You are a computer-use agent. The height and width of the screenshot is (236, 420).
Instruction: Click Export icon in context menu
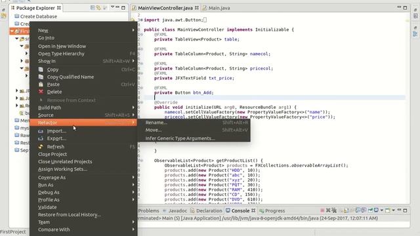tap(41, 138)
